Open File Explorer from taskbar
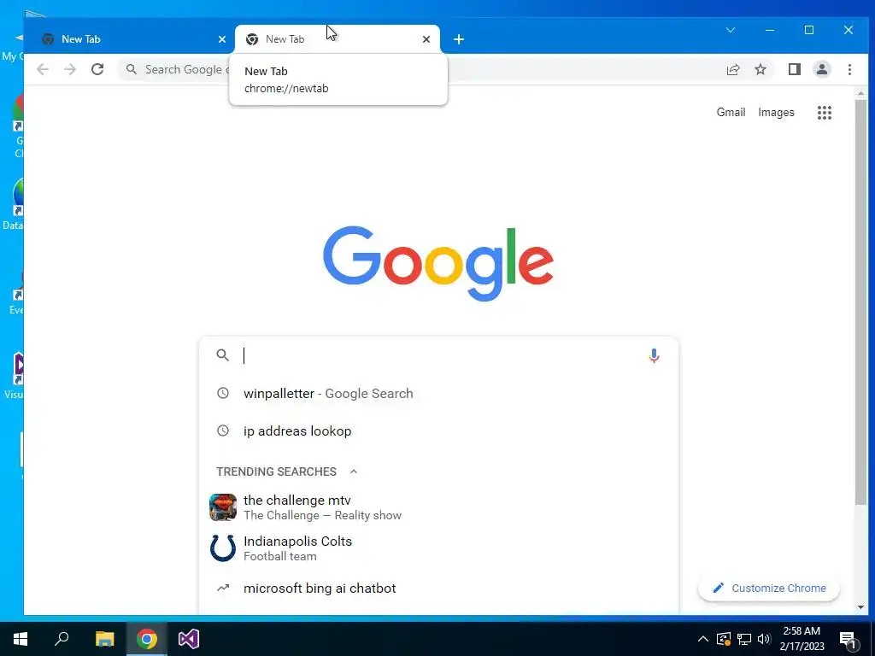The image size is (875, 656). 104,639
